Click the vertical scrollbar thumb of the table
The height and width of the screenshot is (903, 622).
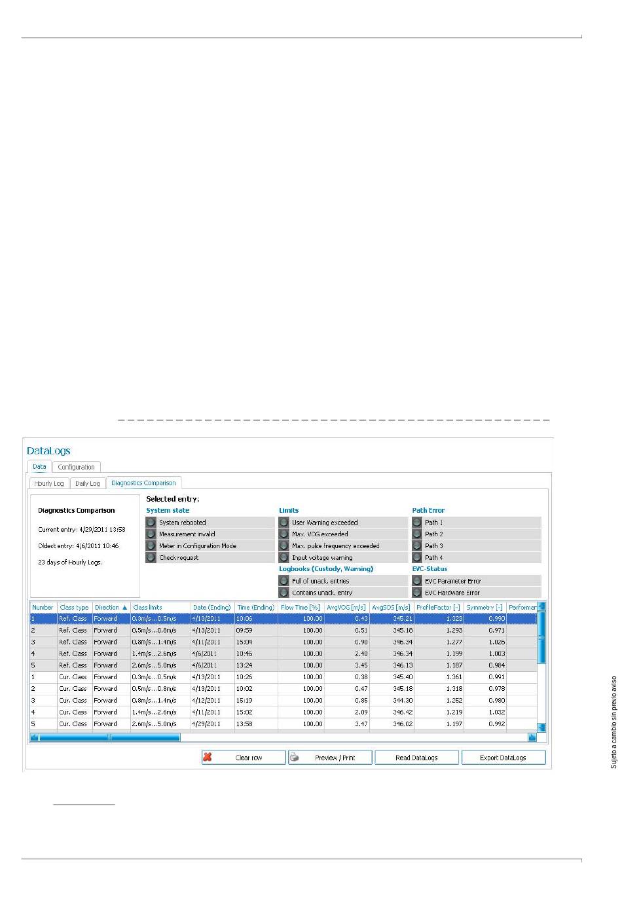pyautogui.click(x=541, y=638)
